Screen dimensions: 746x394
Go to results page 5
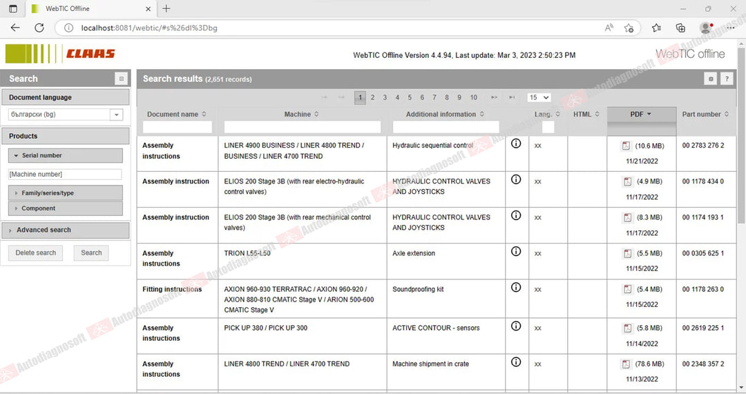(x=410, y=97)
